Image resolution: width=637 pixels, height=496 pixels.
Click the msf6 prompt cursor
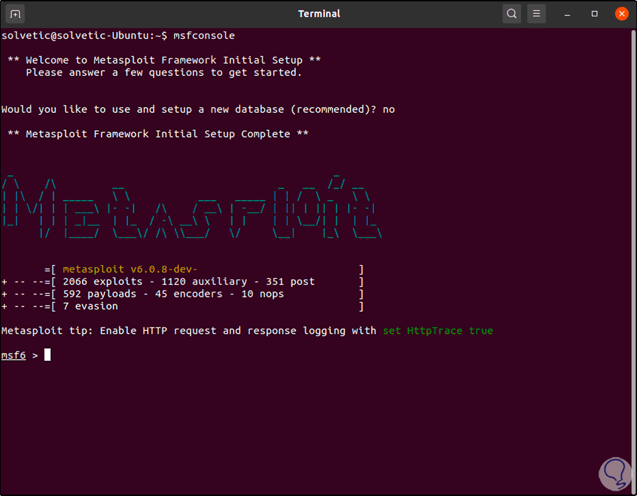tap(47, 355)
